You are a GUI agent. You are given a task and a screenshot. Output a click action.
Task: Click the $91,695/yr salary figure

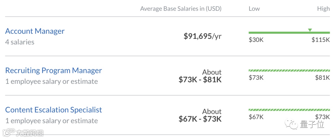point(203,36)
